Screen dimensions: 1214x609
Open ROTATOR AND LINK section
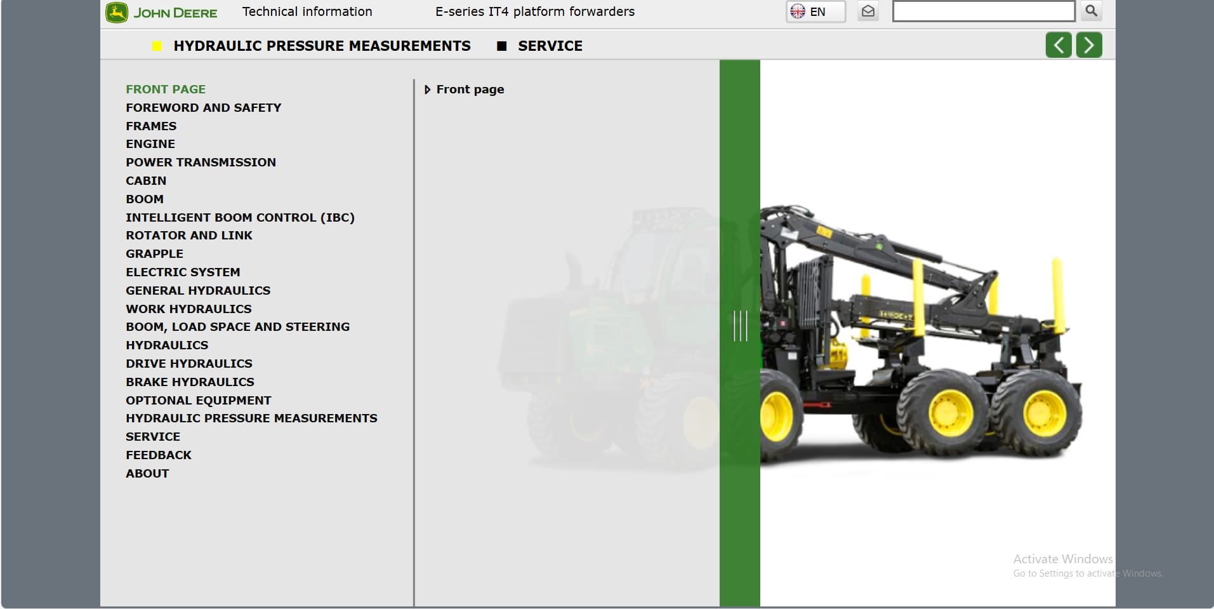click(x=189, y=236)
